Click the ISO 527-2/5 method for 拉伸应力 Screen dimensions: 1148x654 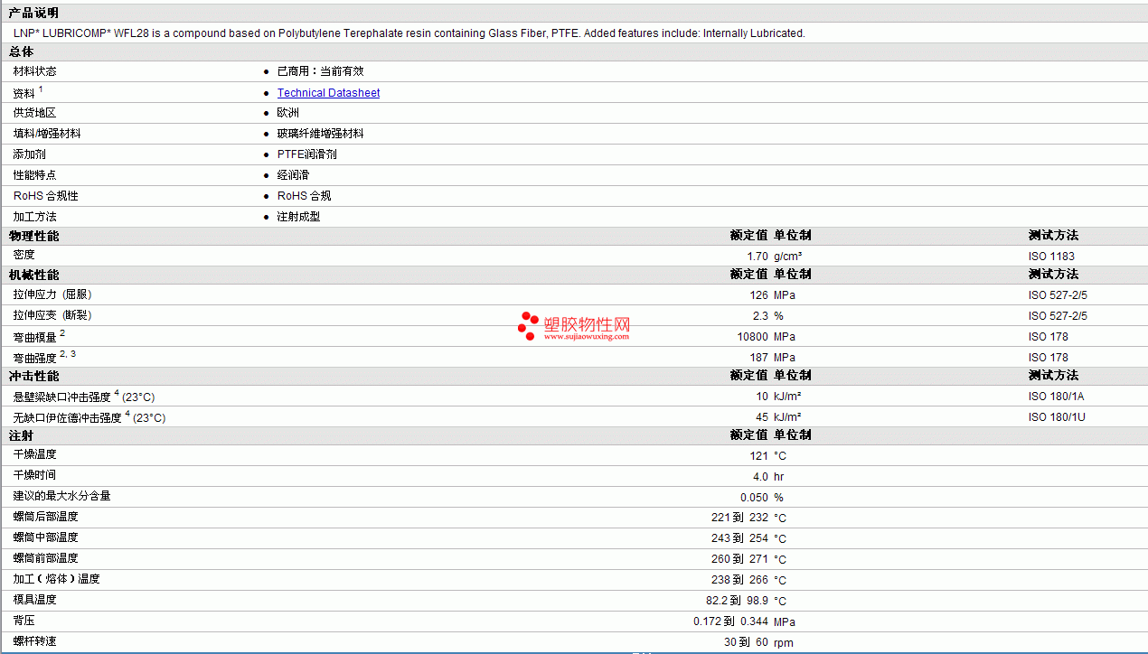tap(1058, 295)
